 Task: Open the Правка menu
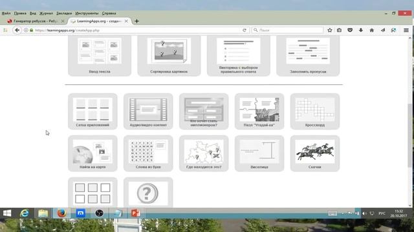tap(20, 13)
